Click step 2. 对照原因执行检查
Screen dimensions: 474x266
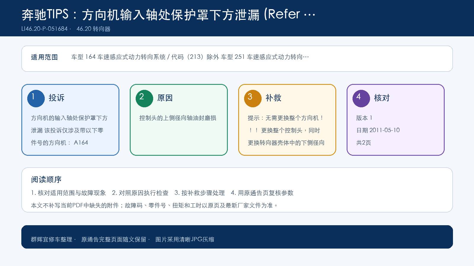[140, 193]
